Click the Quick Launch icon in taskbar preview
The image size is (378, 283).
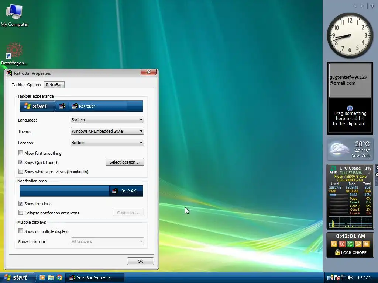(62, 106)
